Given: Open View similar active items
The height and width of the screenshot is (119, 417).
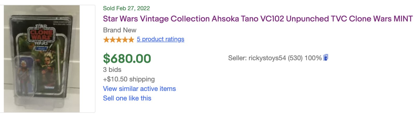Looking at the screenshot, I should (139, 89).
